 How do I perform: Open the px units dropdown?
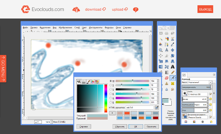click(38, 122)
